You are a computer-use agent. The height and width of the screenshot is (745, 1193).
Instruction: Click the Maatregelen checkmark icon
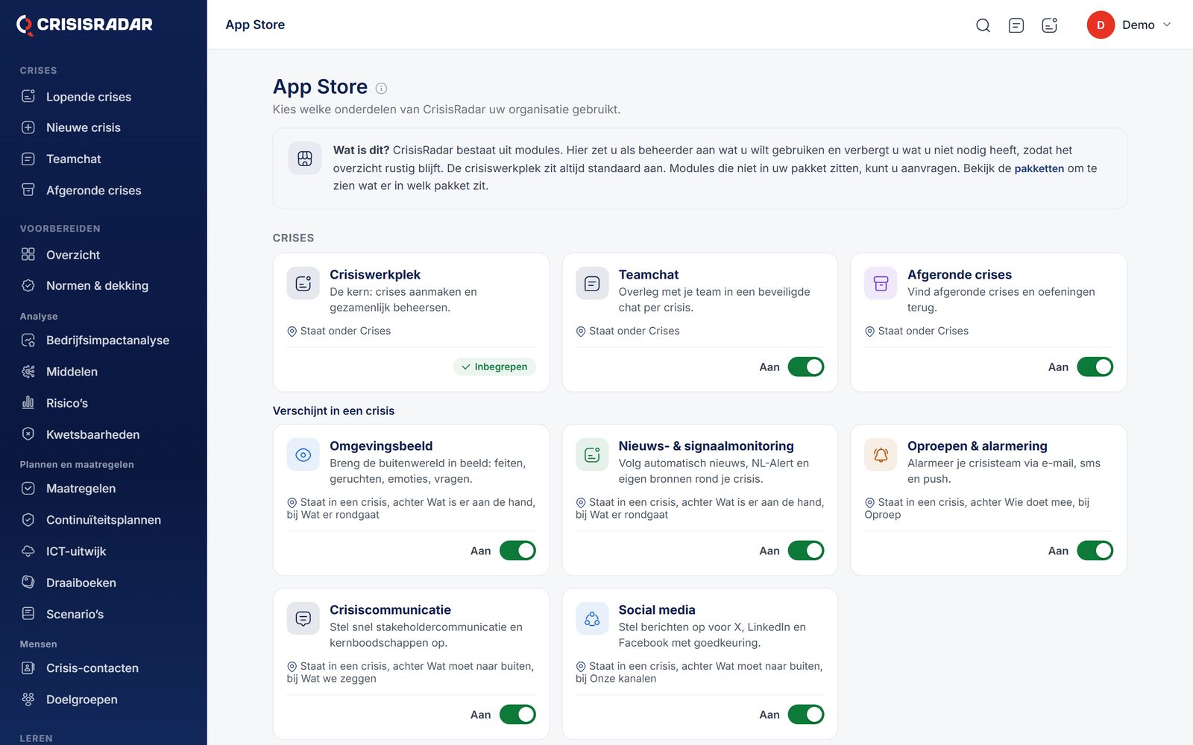click(28, 489)
